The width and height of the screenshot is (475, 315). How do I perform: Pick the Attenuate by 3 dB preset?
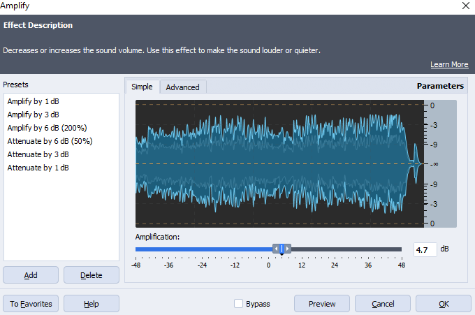pos(38,154)
